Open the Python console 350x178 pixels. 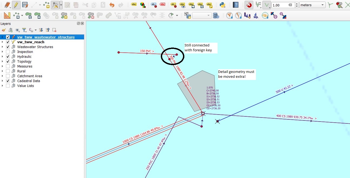[222, 5]
